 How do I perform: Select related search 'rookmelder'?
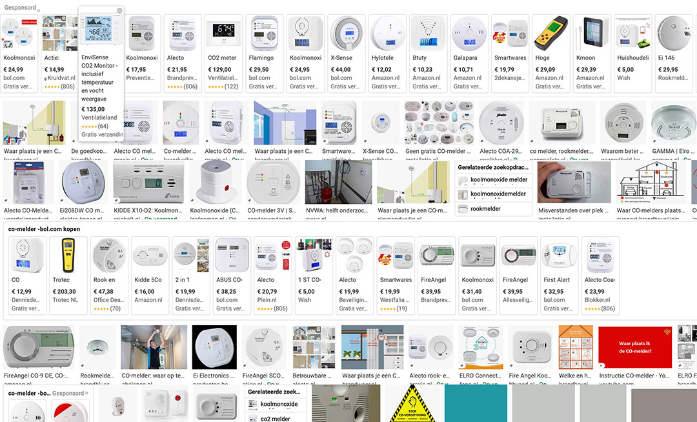pyautogui.click(x=494, y=209)
